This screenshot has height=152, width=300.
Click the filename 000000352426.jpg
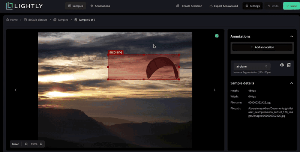pyautogui.click(x=259, y=102)
